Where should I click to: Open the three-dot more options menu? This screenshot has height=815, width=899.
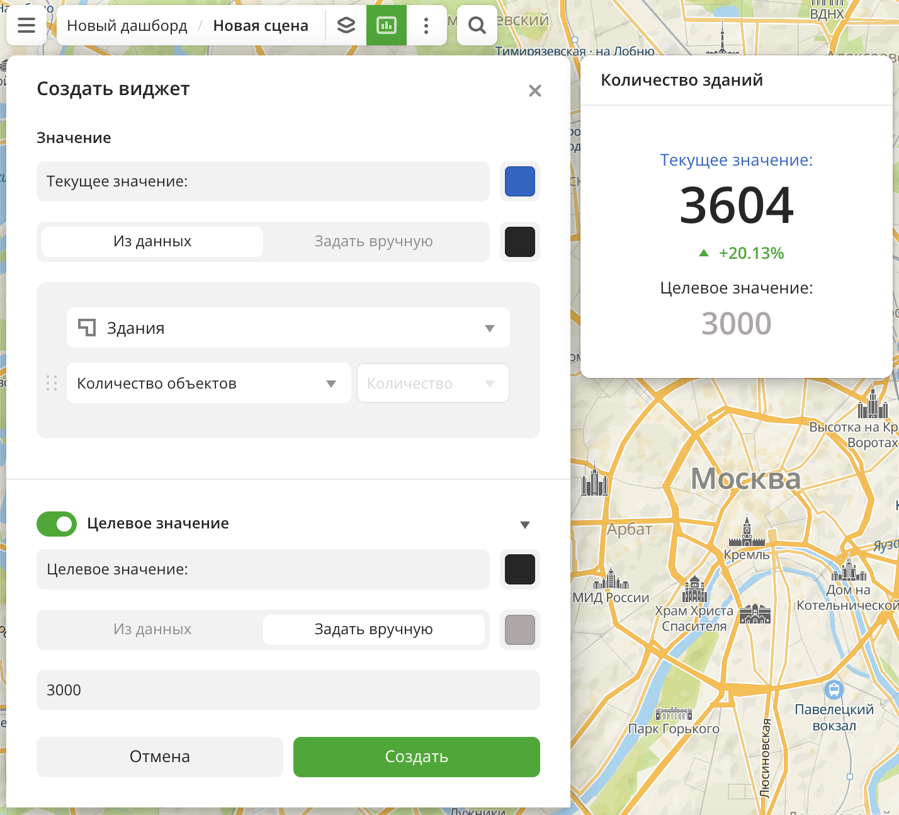pos(426,25)
